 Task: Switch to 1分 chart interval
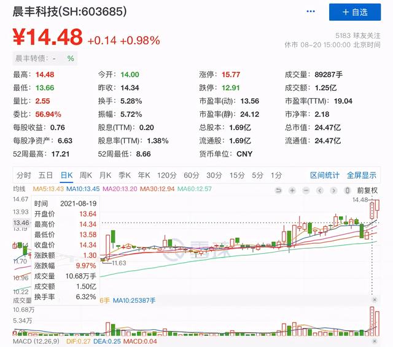(x=276, y=175)
